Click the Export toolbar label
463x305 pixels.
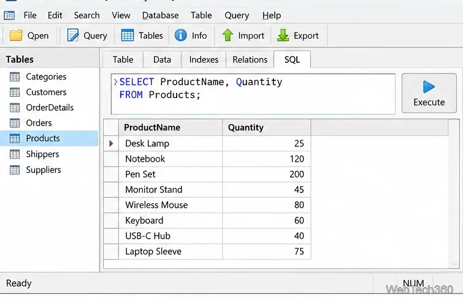pos(306,36)
